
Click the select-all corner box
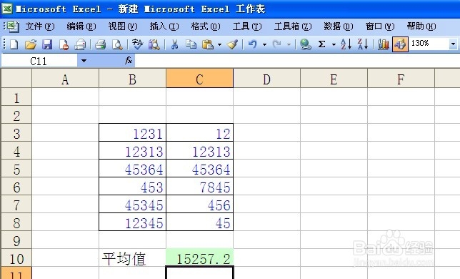(x=16, y=79)
